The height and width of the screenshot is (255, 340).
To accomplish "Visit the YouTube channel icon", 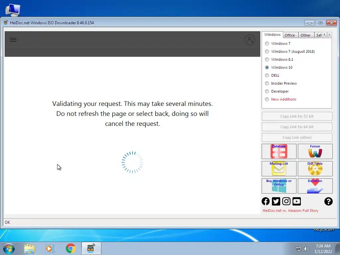I will pyautogui.click(x=297, y=202).
